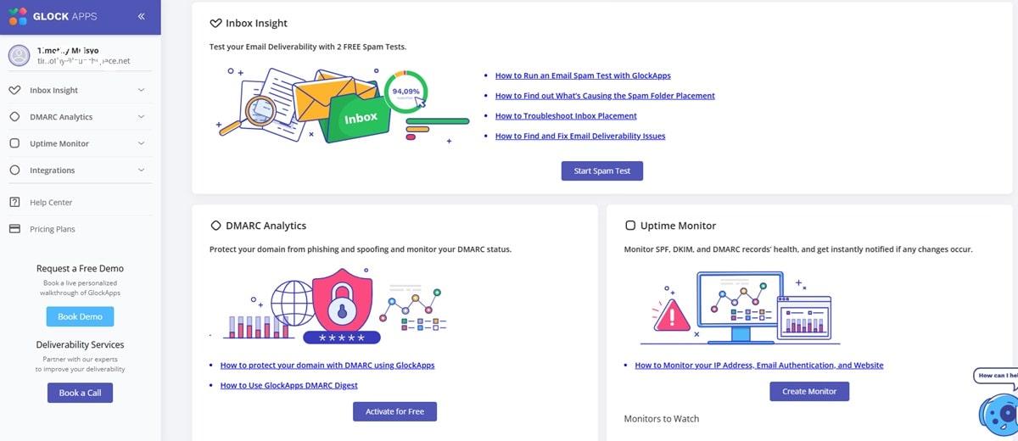Expand the Inbox Insight sidebar chevron

coord(141,90)
